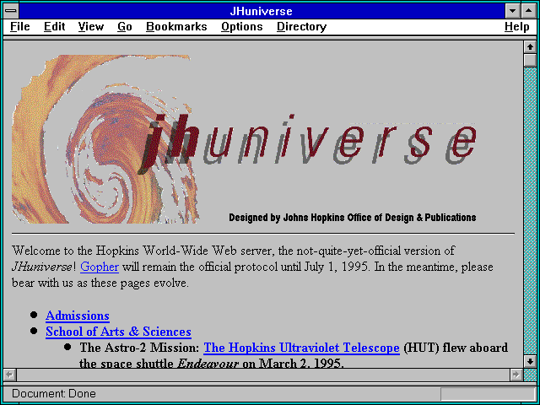Follow the Gopher link
Image resolution: width=540 pixels, height=405 pixels.
click(x=100, y=267)
